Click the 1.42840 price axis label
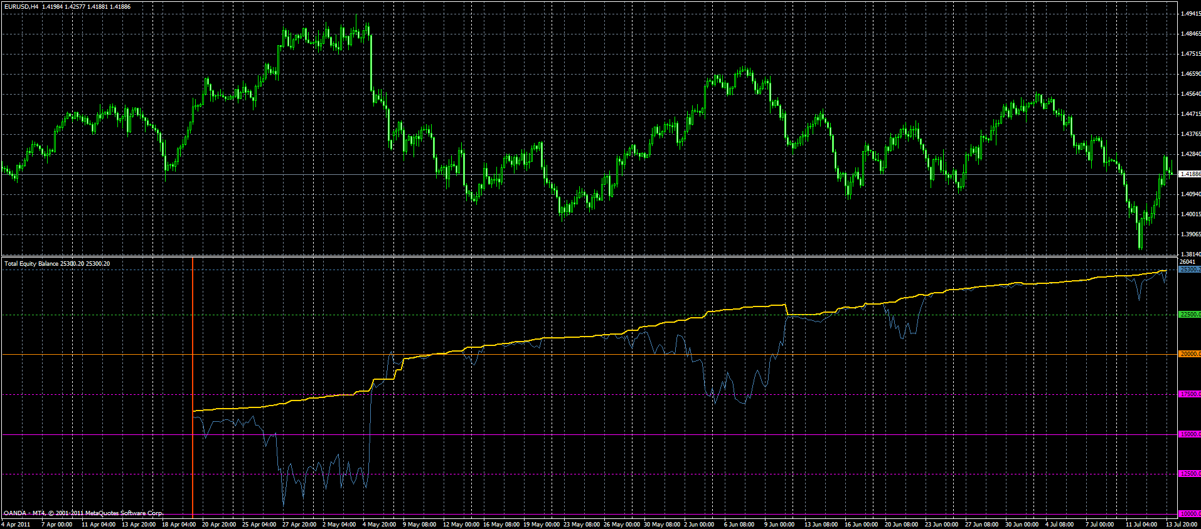Viewport: 1201px width, 529px height. 1190,154
